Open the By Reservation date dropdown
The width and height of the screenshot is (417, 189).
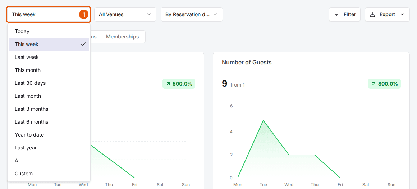coord(192,14)
